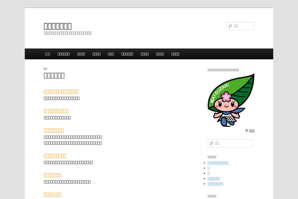Open the first orange heading link
This screenshot has width=298, height=199.
pyautogui.click(x=61, y=92)
